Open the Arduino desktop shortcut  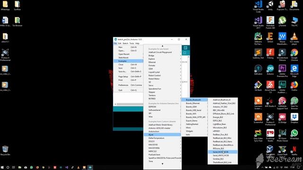270,70
